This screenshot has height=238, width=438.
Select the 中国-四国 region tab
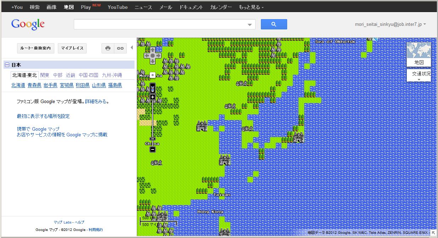(x=88, y=75)
